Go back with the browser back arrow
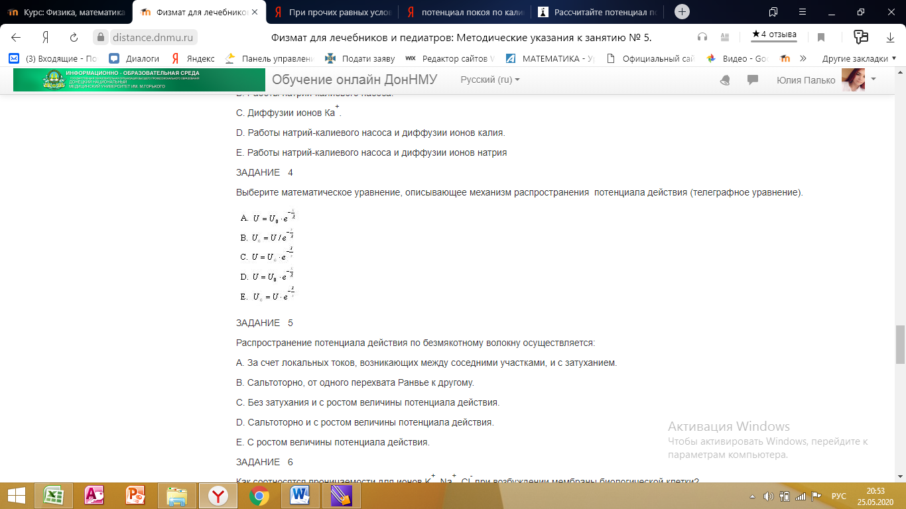This screenshot has height=509, width=906. [x=16, y=37]
